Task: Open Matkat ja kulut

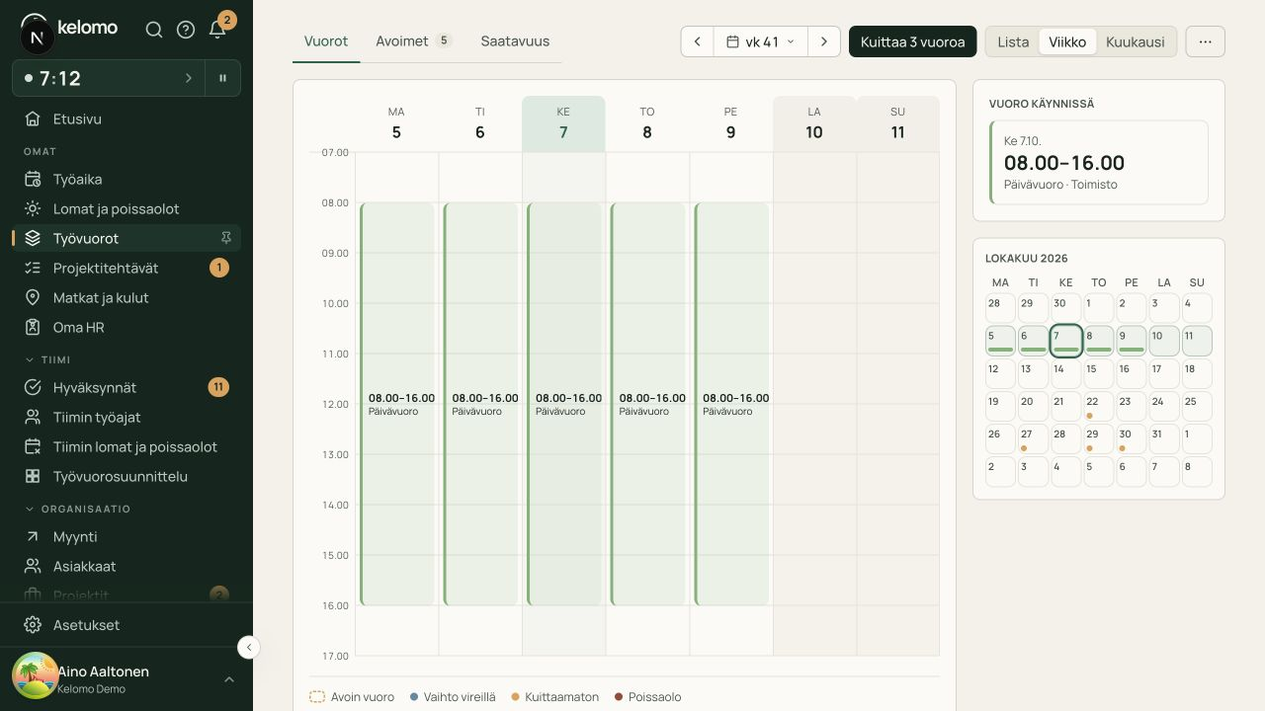Action: 126,298
